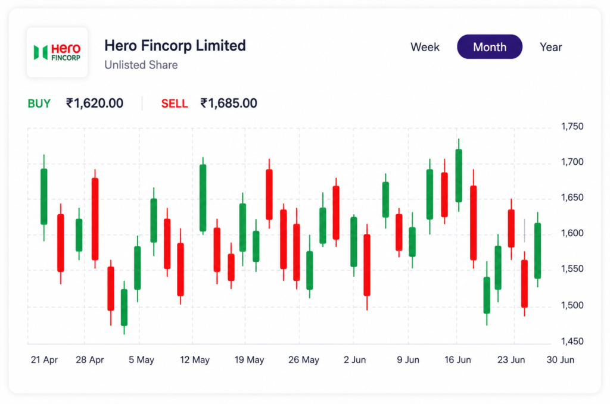Click the 23 Jun date label
610x404 pixels.
[x=511, y=360]
